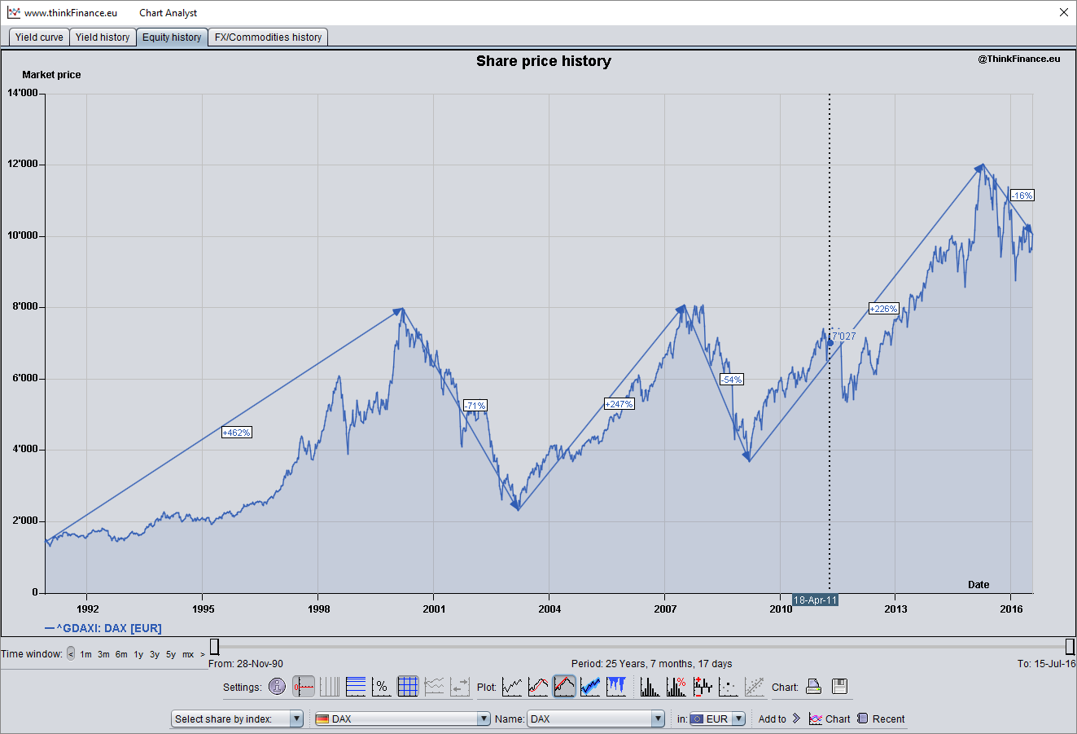The image size is (1077, 734).
Task: Open the EUR currency dropdown
Action: (x=717, y=719)
